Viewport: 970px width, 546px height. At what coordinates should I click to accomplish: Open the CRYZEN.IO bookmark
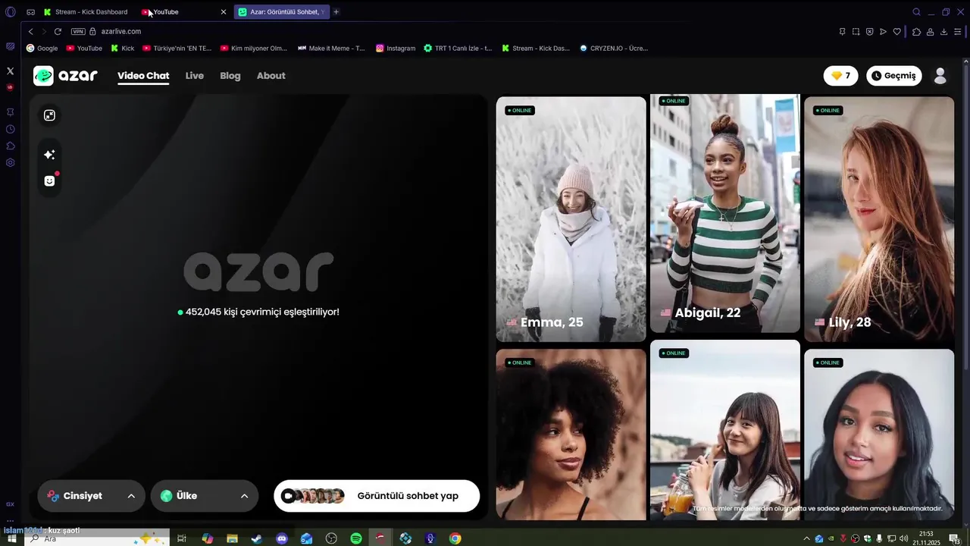click(614, 49)
